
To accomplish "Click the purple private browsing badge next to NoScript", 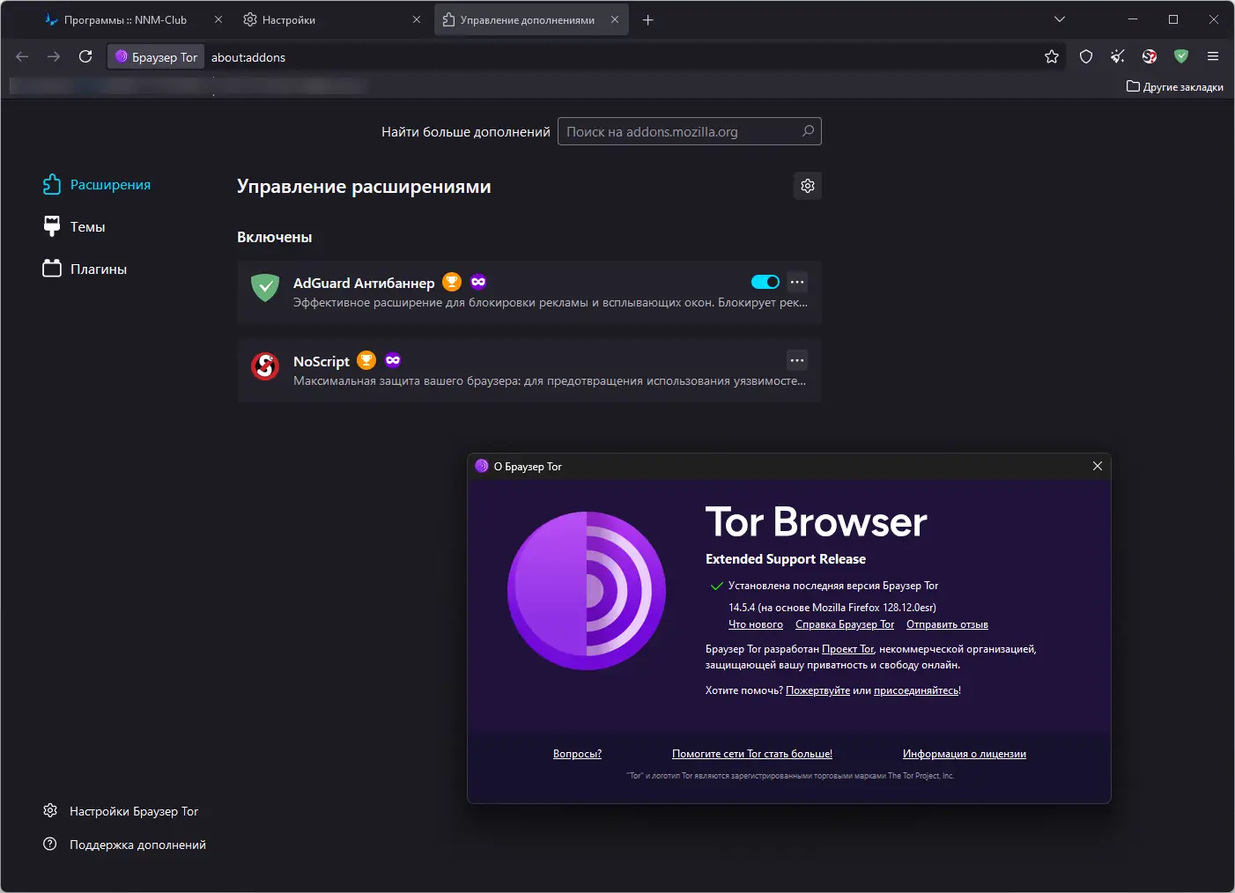I will (x=393, y=360).
